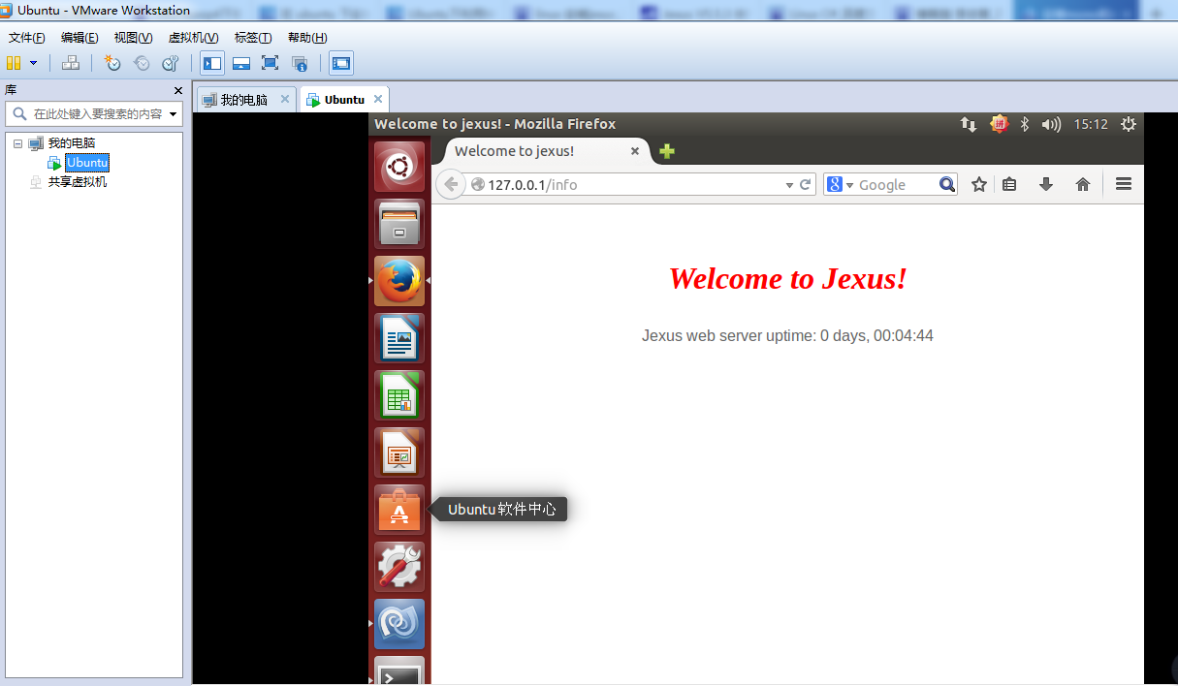Open the snapshot manager
The image size is (1178, 686).
171,63
